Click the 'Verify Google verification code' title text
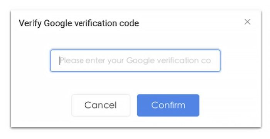Image resolution: width=270 pixels, height=139 pixels. pyautogui.click(x=79, y=23)
